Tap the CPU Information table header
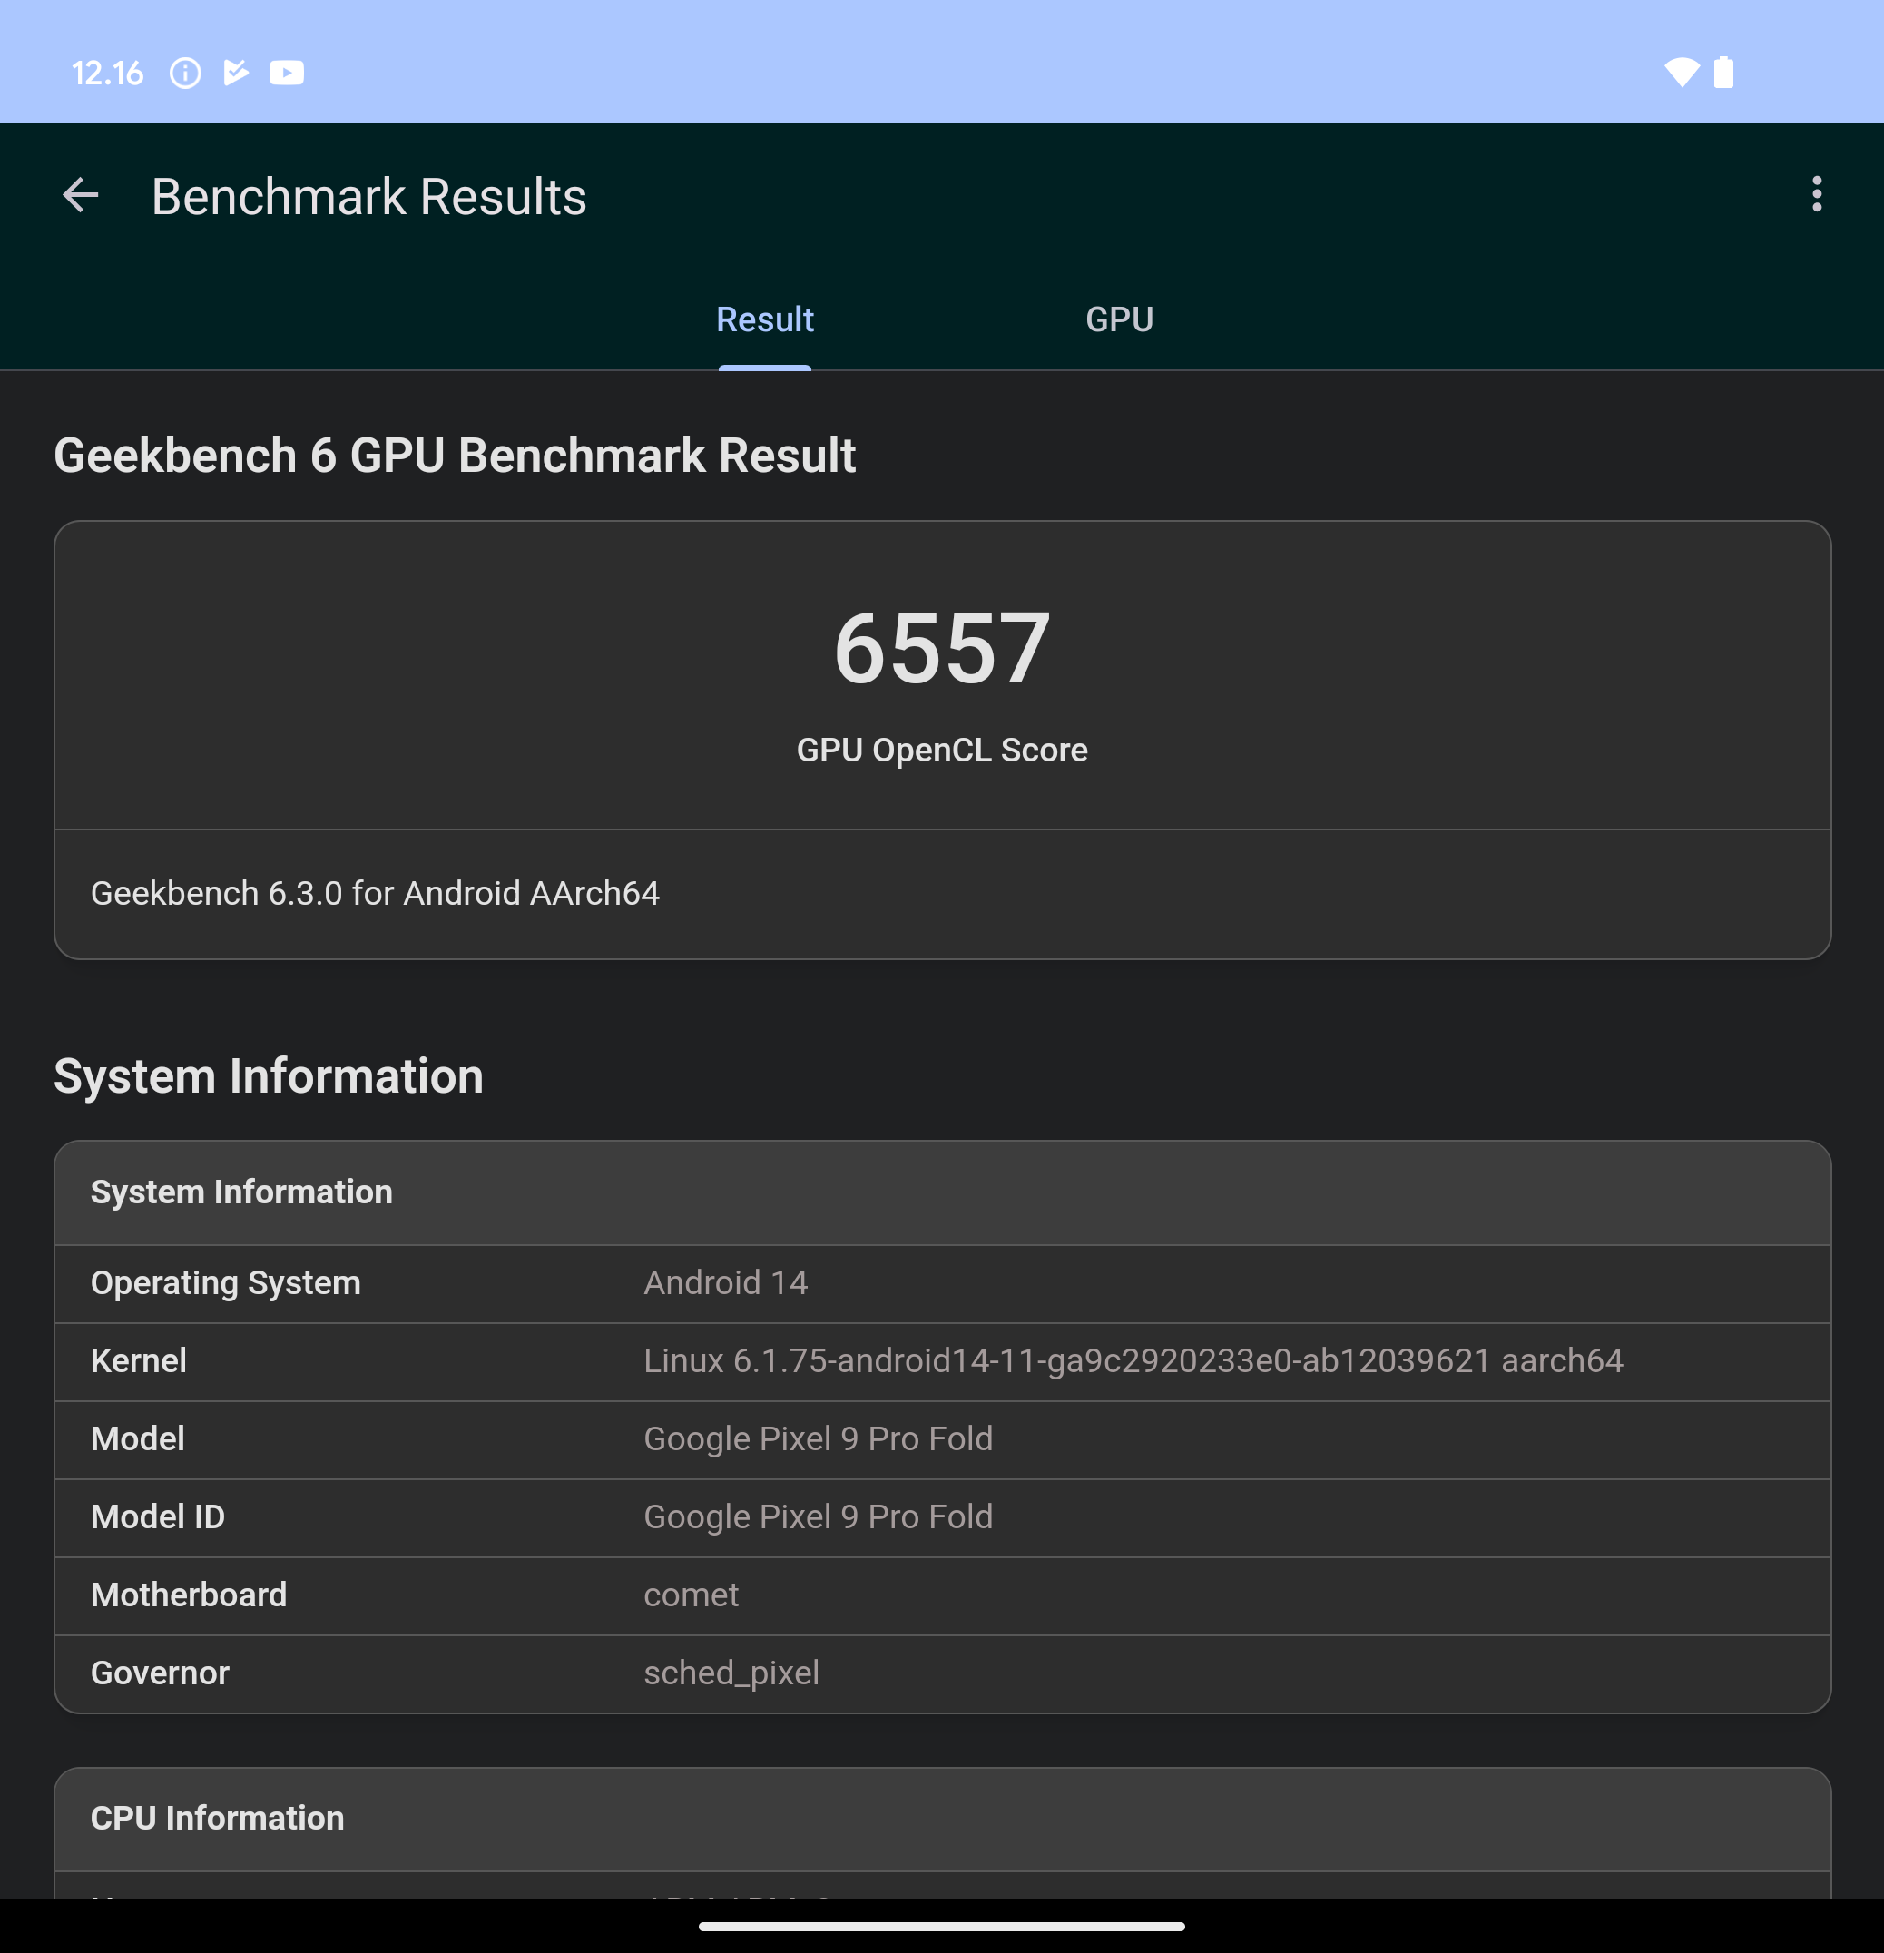 click(x=941, y=1819)
